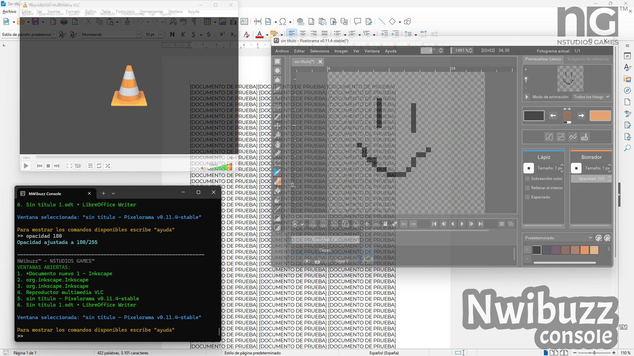Insert special character Omega icon
The width and height of the screenshot is (634, 356).
pos(283,22)
